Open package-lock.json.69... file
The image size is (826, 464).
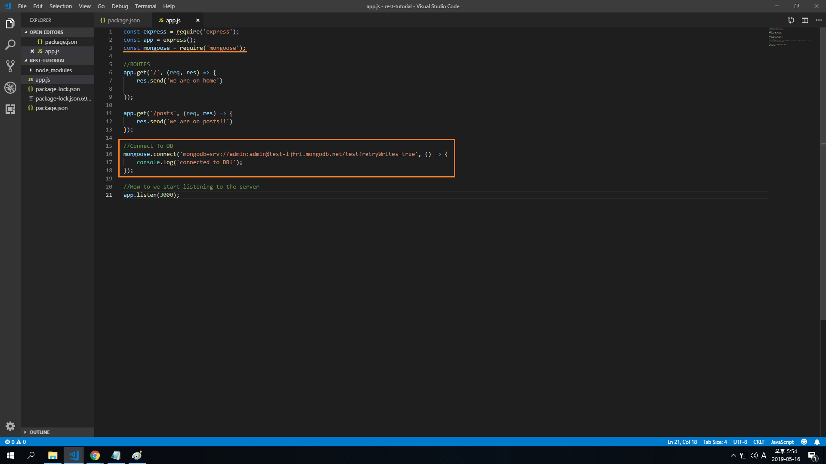58,98
